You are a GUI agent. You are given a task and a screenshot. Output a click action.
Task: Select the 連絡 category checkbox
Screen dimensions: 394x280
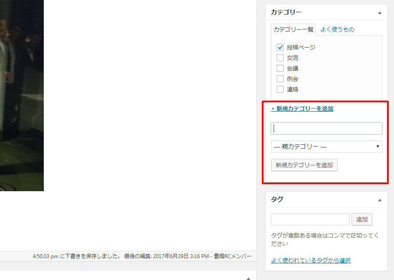[280, 89]
